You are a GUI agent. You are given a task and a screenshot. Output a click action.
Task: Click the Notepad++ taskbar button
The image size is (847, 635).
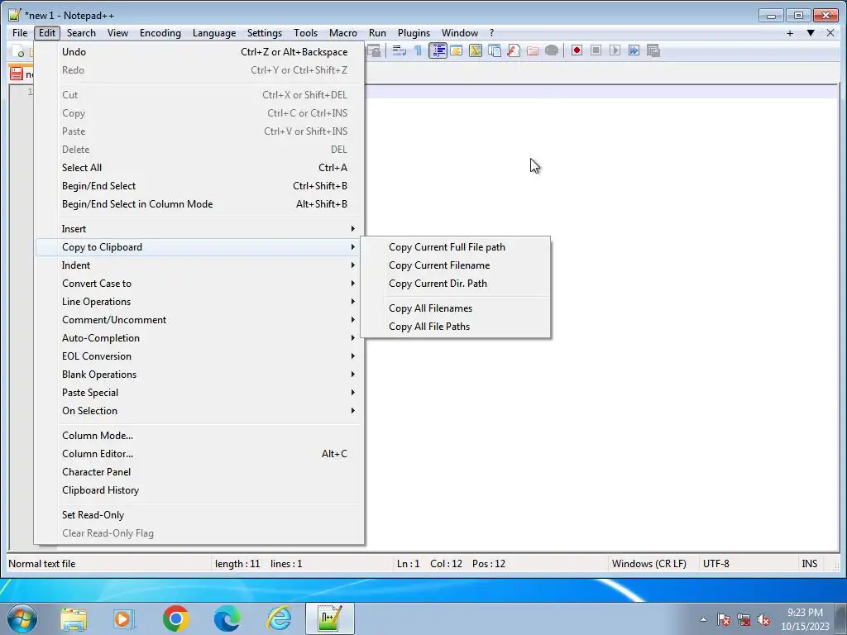point(330,618)
